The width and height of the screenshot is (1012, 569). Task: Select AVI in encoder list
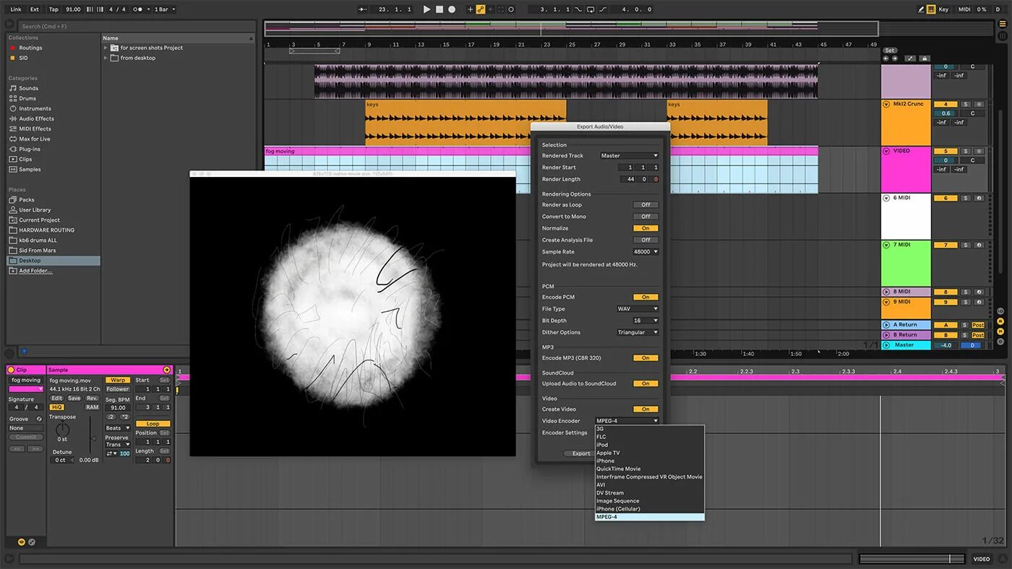click(649, 485)
